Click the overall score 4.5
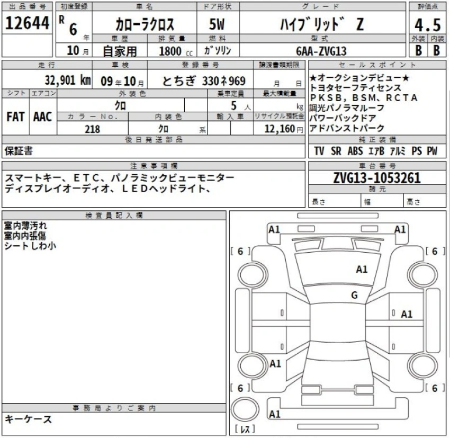Image resolution: width=450 pixels, height=438 pixels. (x=428, y=25)
